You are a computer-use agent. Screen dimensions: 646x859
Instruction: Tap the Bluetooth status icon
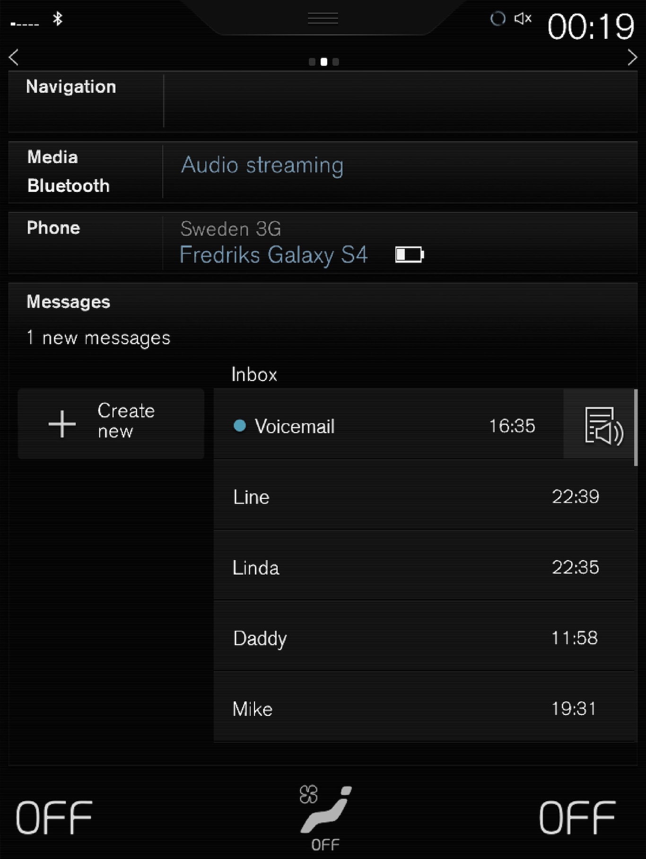[58, 19]
